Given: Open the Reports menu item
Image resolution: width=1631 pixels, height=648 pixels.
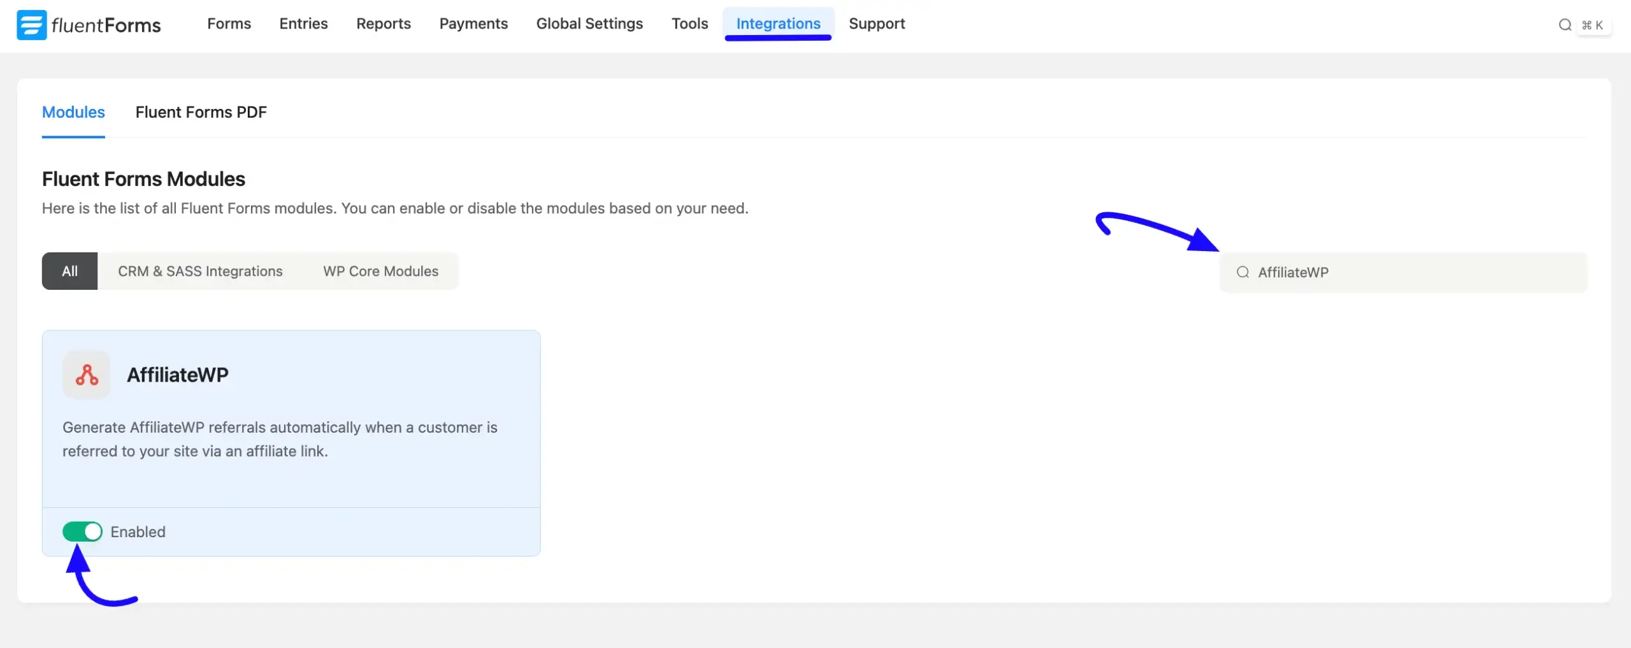Looking at the screenshot, I should pos(384,24).
